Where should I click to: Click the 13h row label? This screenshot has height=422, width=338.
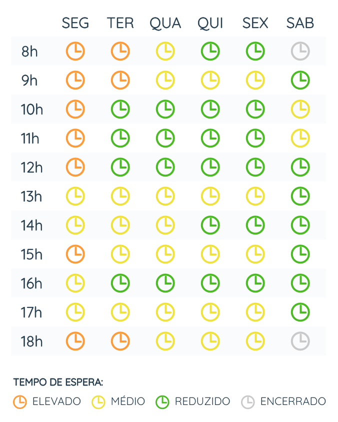31,196
